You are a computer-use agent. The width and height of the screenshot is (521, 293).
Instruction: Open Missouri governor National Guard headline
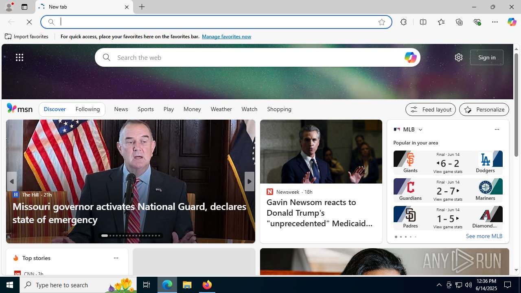[x=129, y=213]
